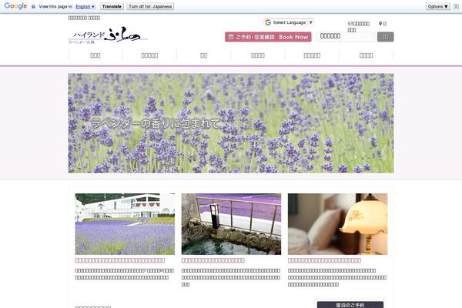The height and width of the screenshot is (308, 462).
Task: Click pink heading under bedroom lamp photo
Action: click(x=324, y=260)
